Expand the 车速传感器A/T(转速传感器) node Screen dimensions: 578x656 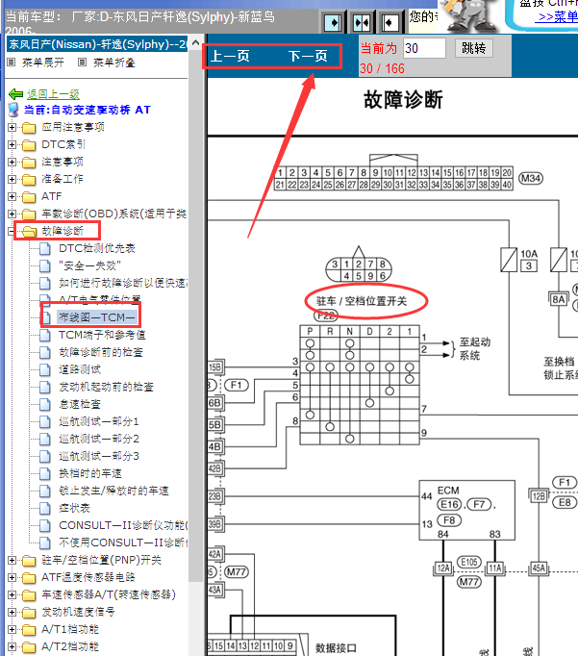tap(13, 594)
